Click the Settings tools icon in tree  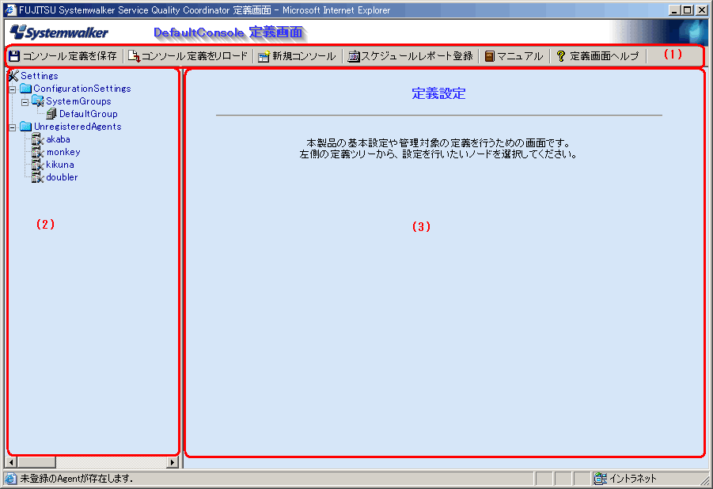click(13, 76)
